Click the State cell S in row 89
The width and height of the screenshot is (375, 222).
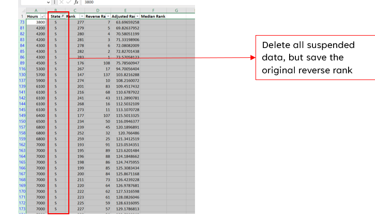coord(55,63)
